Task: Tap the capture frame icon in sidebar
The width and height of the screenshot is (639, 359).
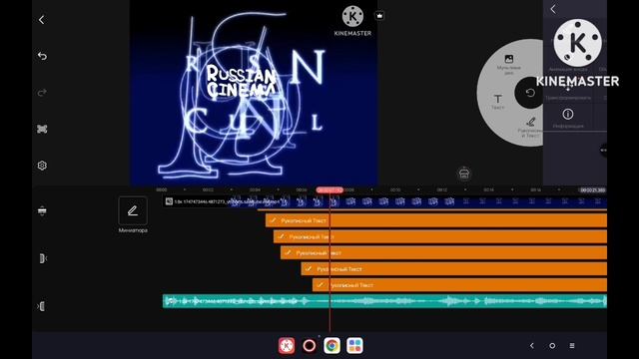Action: click(x=42, y=129)
